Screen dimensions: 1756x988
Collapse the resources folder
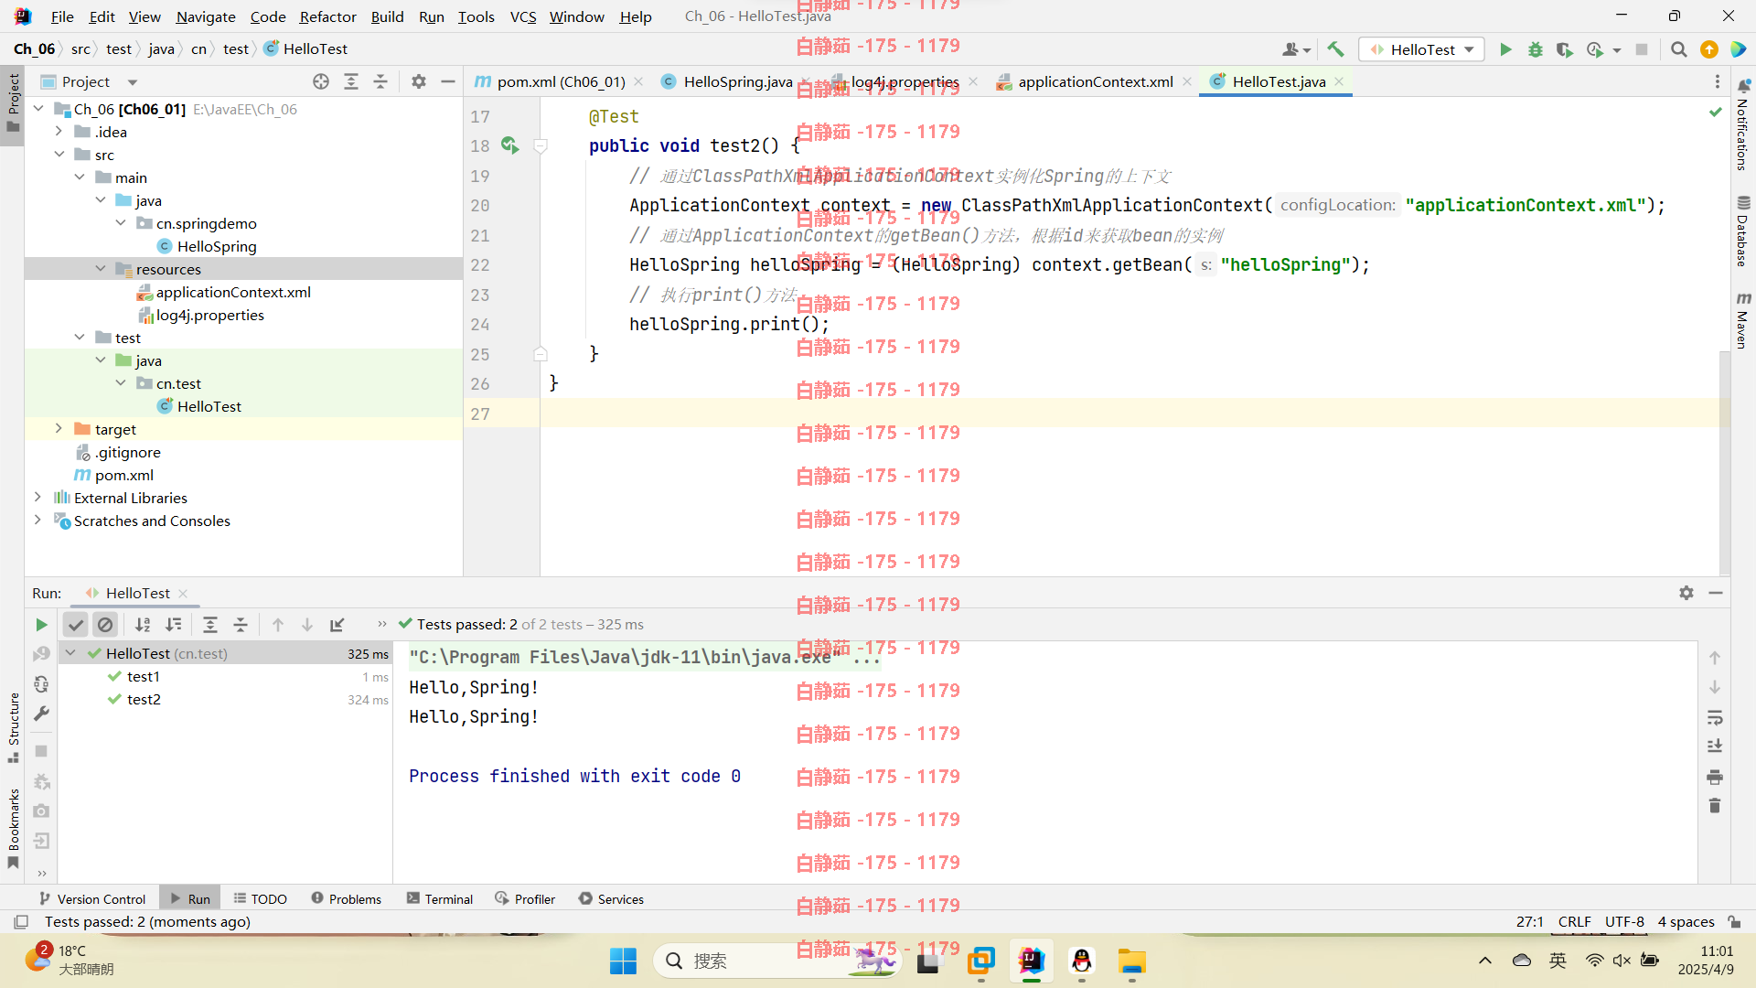point(101,269)
